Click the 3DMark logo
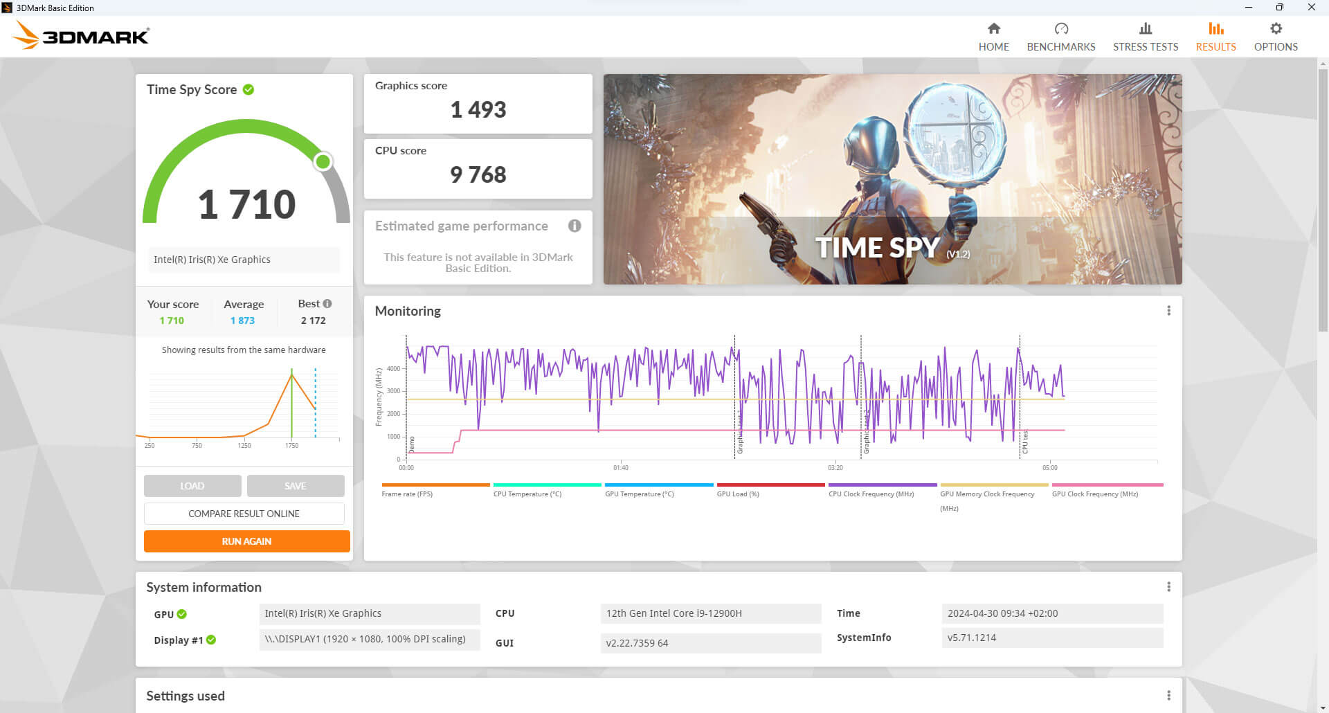 (x=82, y=35)
